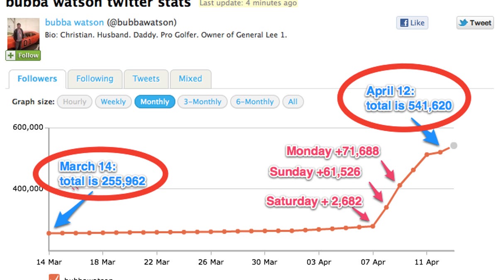Click the 11 Apr data point on chart
This screenshot has height=280, width=498.
(427, 154)
